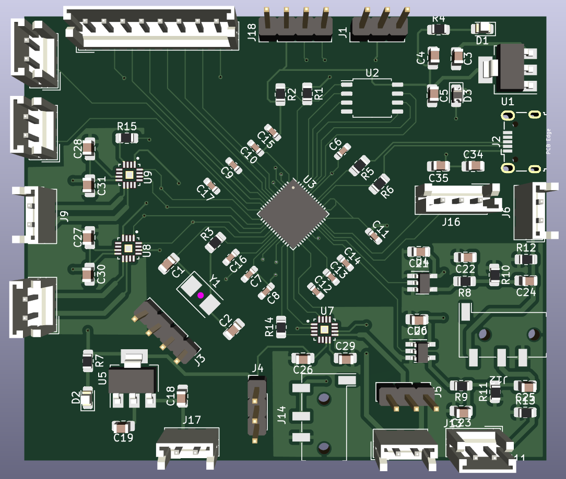Select the J3 angled pin header
The width and height of the screenshot is (566, 479).
click(167, 331)
